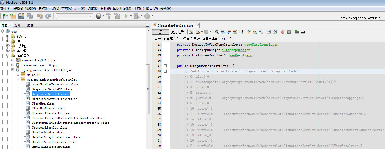Viewport: 385px width, 149px height.
Task: Click the Last Edit location icon
Action: [191, 32]
